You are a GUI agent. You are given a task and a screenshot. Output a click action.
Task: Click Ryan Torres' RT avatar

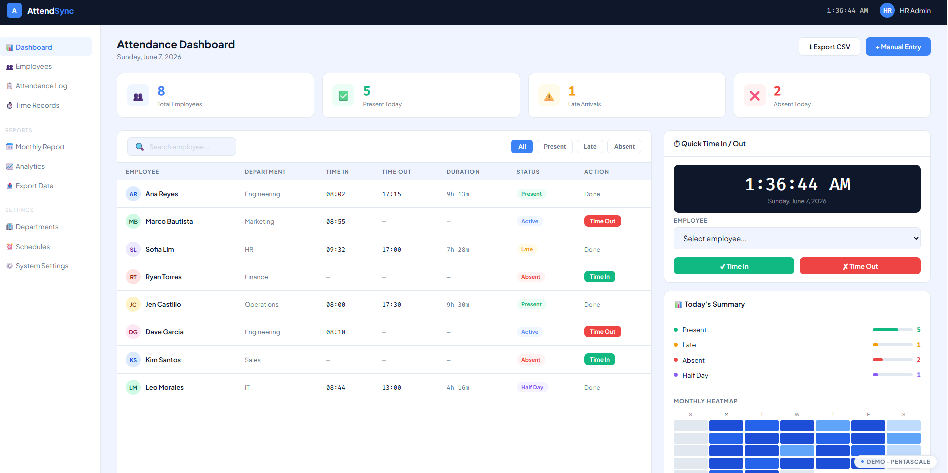133,277
